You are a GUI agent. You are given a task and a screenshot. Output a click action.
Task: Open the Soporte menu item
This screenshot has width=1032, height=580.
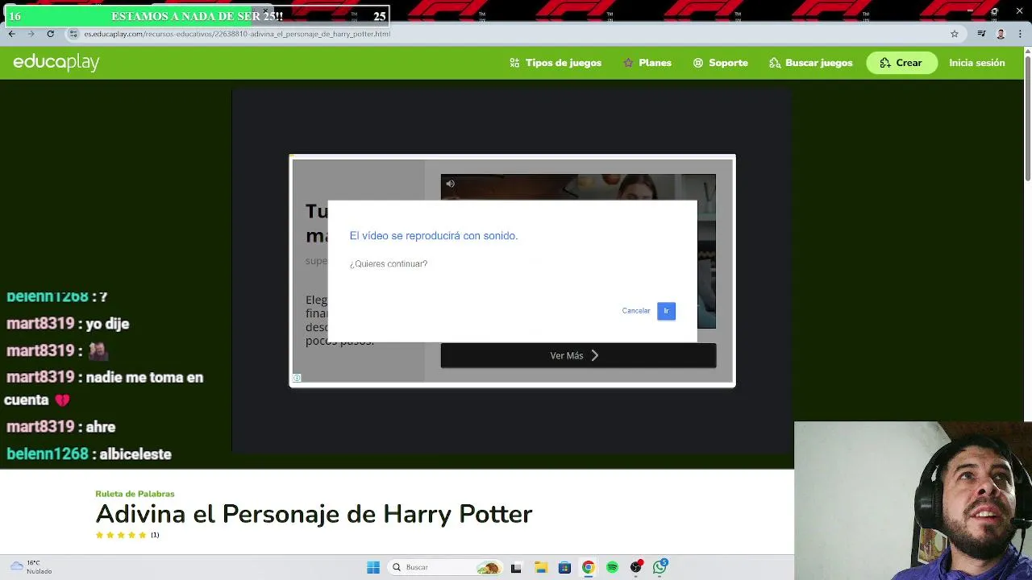pos(720,63)
